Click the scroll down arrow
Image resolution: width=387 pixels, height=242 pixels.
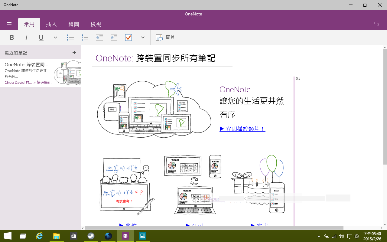point(385,224)
